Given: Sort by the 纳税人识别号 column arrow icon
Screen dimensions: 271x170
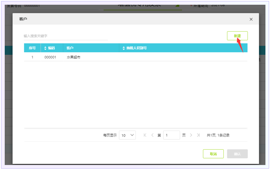Looking at the screenshot, I should tap(124, 48).
